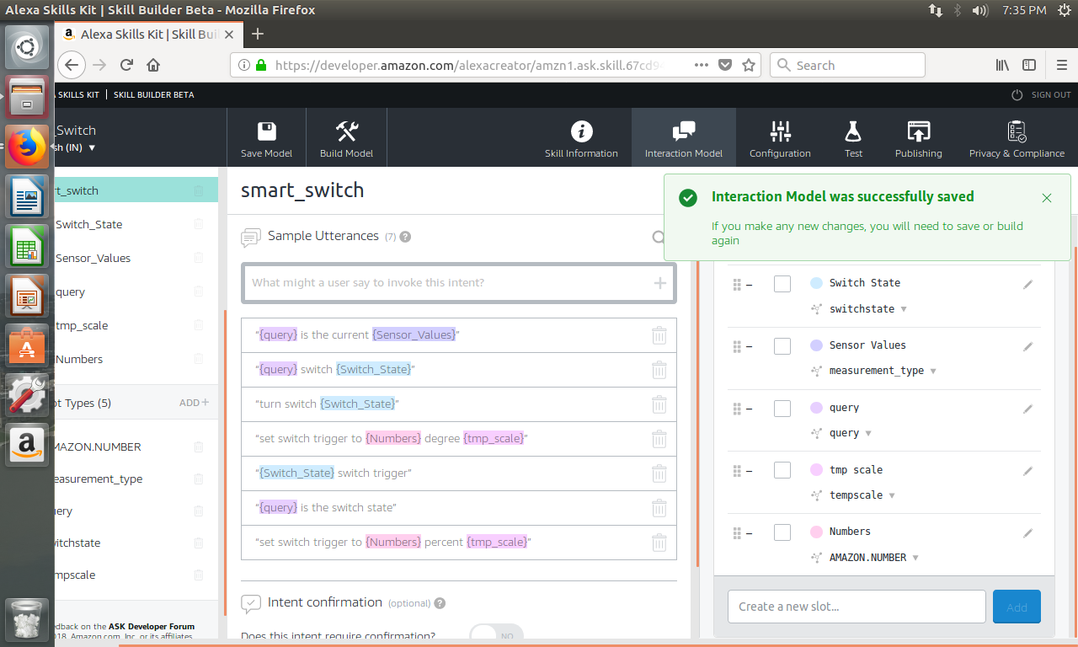1078x647 pixels.
Task: Delete "{query} is the switch state" utterance
Action: pyautogui.click(x=659, y=508)
